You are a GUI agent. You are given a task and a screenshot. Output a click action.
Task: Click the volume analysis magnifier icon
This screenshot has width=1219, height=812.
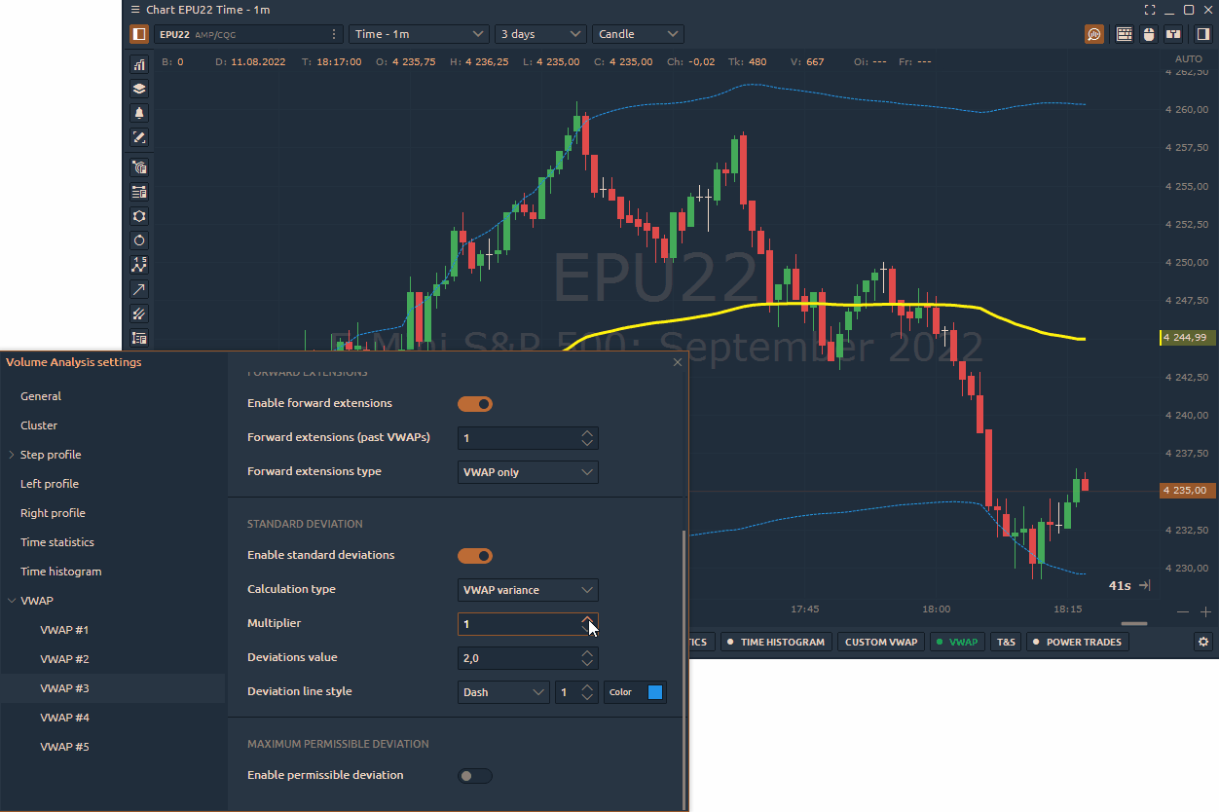[1094, 34]
